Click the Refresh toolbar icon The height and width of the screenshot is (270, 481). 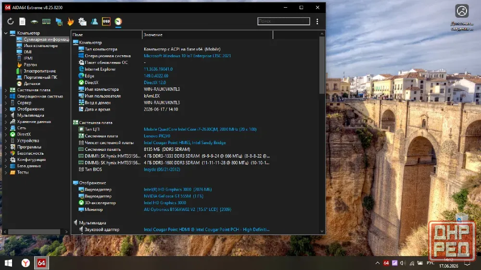[x=11, y=22]
